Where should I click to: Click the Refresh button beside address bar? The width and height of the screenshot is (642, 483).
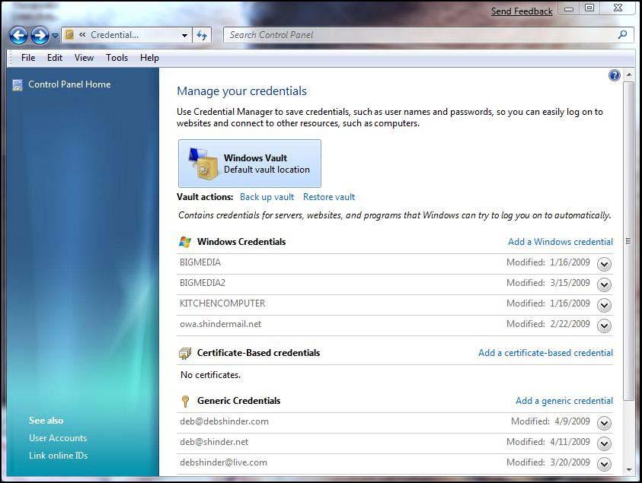click(202, 36)
